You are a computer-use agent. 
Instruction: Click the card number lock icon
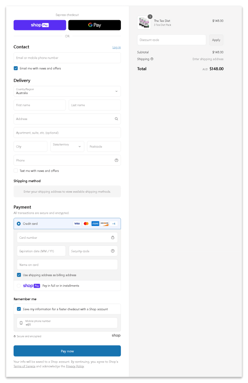[113, 238]
